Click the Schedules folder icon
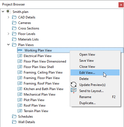The width and height of the screenshot is (124, 127). tap(14, 117)
